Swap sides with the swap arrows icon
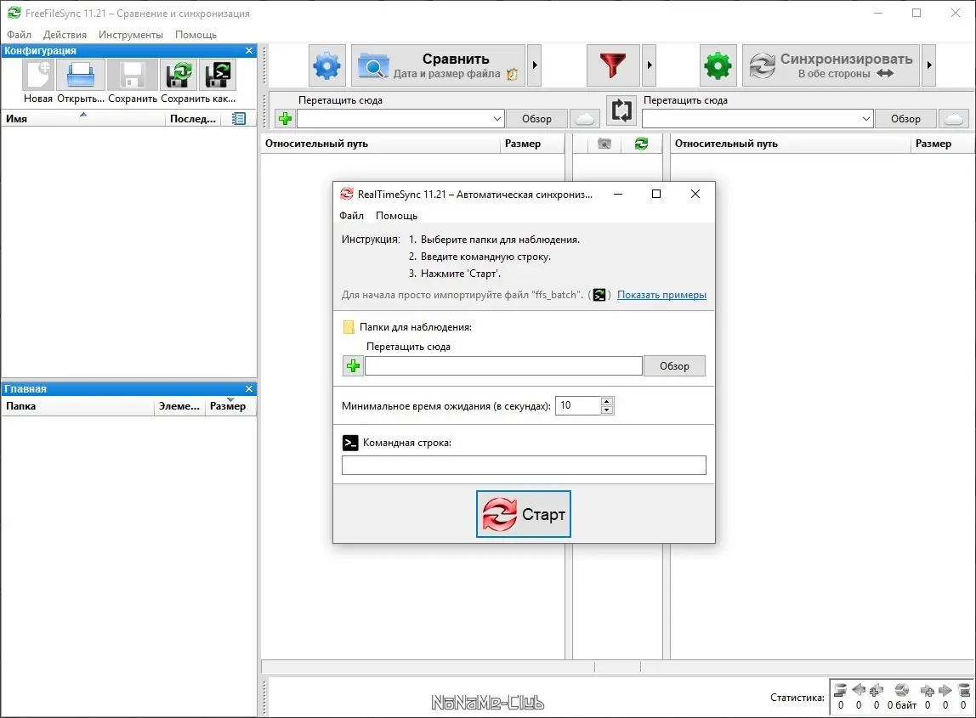 pyautogui.click(x=621, y=110)
